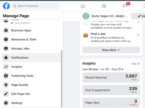Viewport: 145px width, 108px height.
Task: Open the Pages flag icon with 9+ badge
Action: [x=125, y=6]
